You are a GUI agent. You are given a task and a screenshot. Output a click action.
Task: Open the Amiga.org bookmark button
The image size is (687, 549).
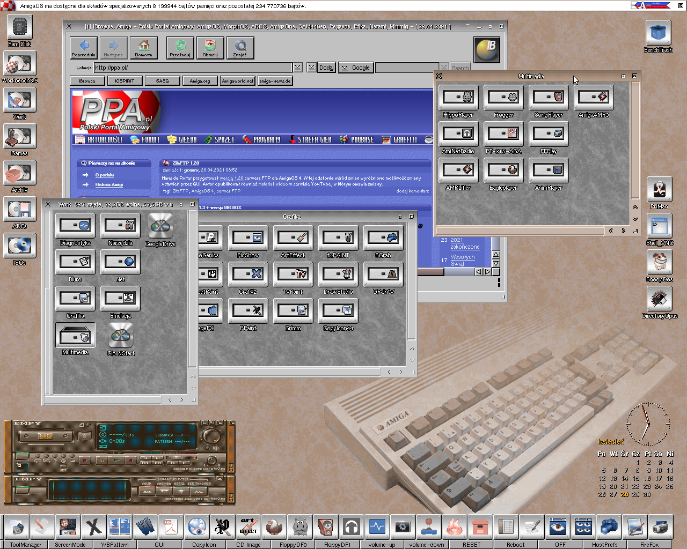tap(200, 81)
